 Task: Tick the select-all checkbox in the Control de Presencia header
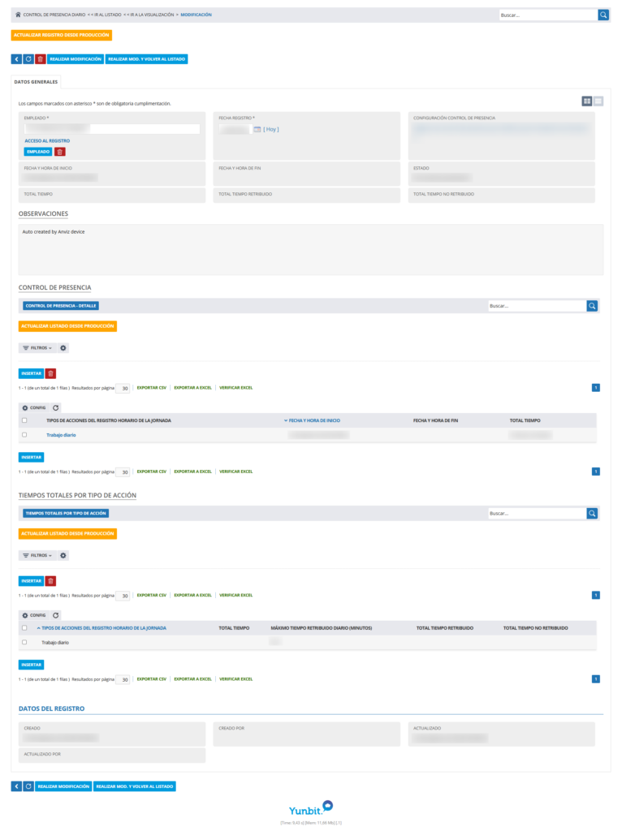pos(24,420)
